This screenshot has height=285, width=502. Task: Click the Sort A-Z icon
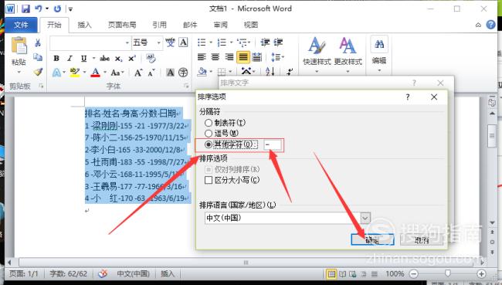click(x=270, y=71)
